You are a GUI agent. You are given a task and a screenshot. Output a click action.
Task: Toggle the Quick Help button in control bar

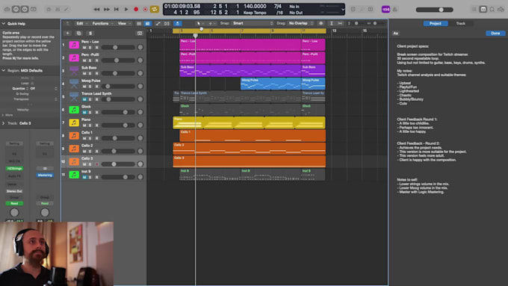click(25, 10)
